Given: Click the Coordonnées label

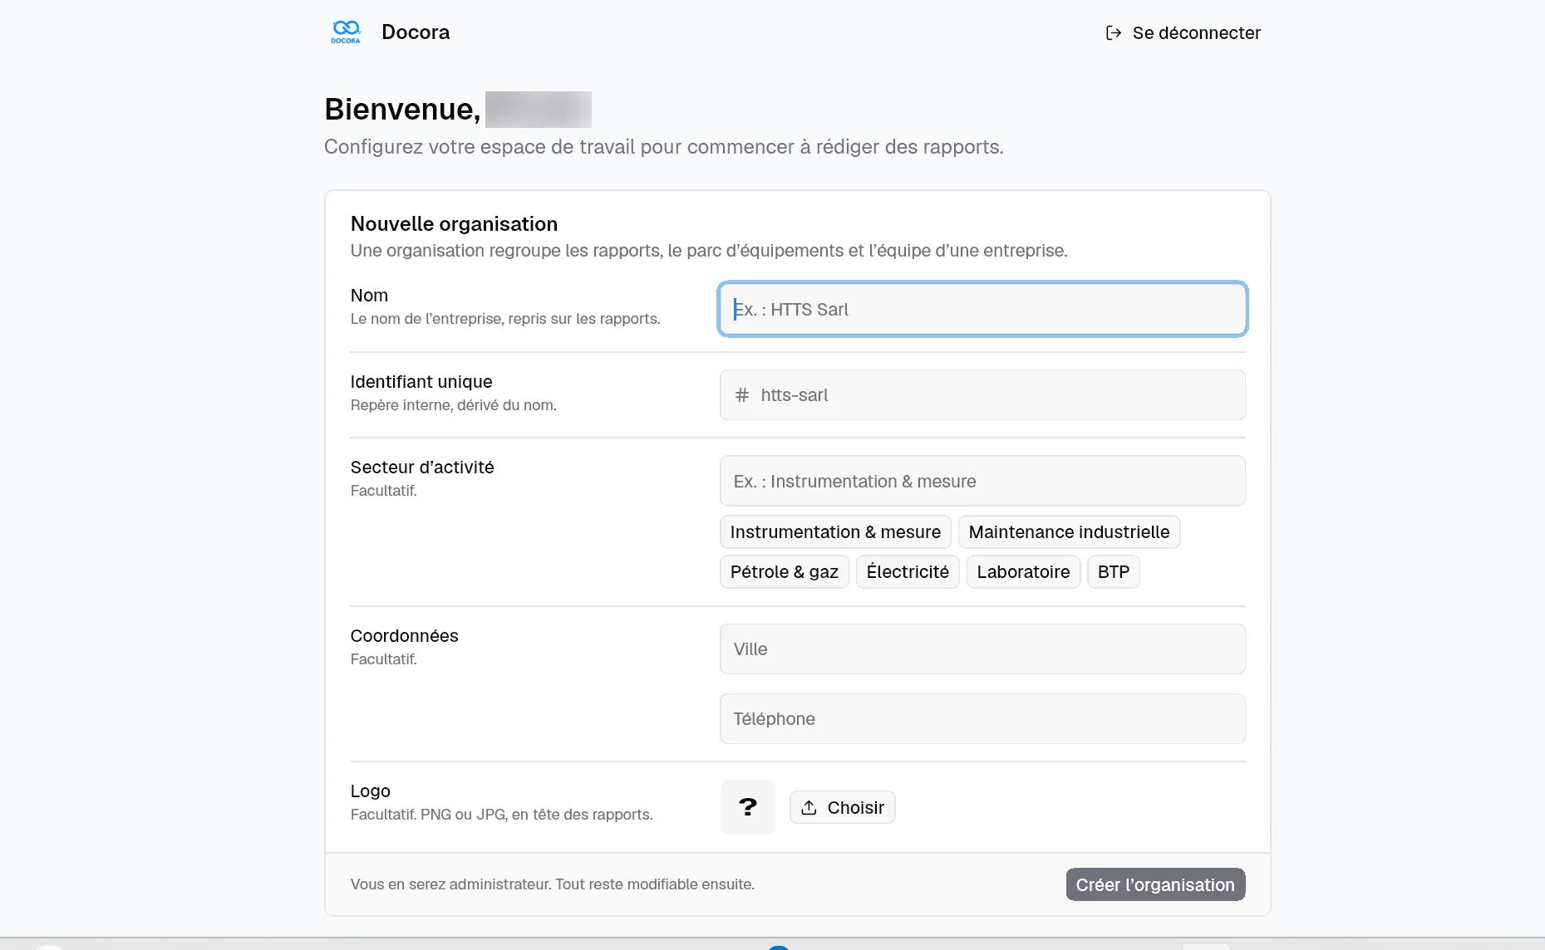Looking at the screenshot, I should 404,636.
